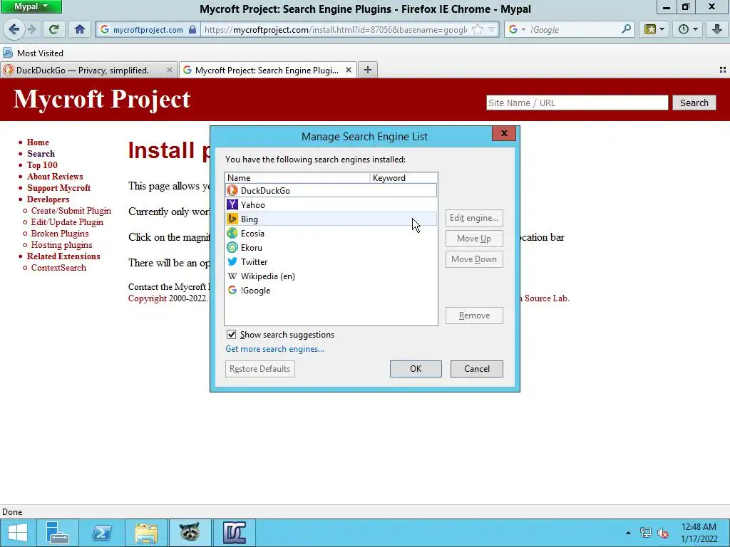The image size is (730, 547).
Task: Bookmark page with star icon in URL bar
Action: [x=477, y=30]
